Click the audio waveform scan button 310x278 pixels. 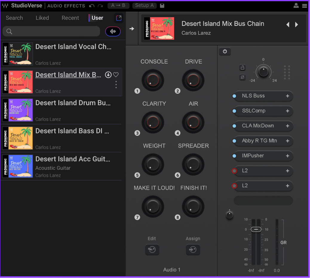pos(113,31)
